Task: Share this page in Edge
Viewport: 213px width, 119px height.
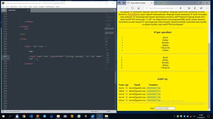Action: point(201,8)
